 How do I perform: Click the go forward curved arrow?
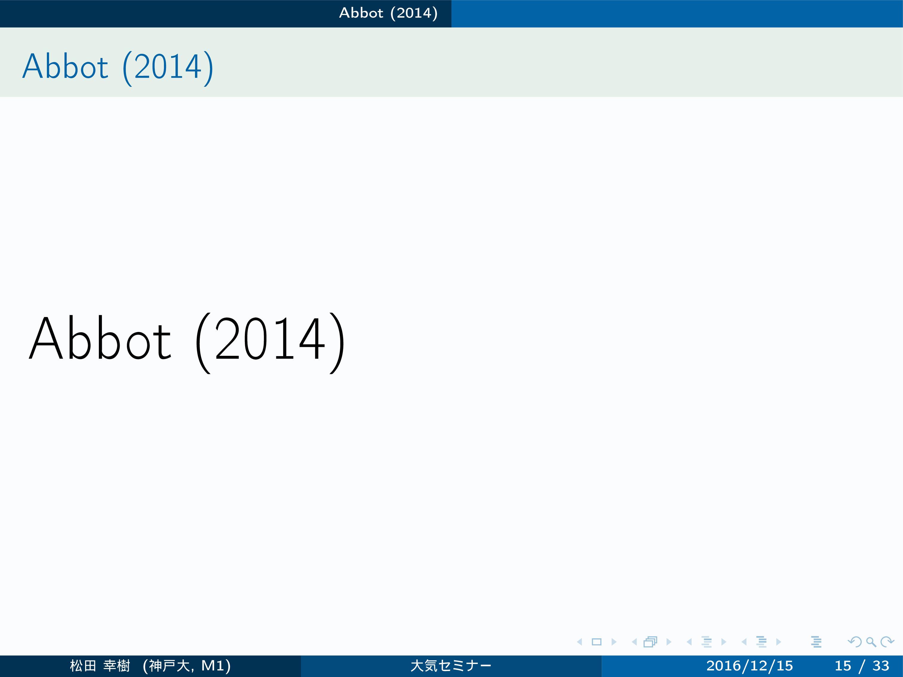pos(887,642)
